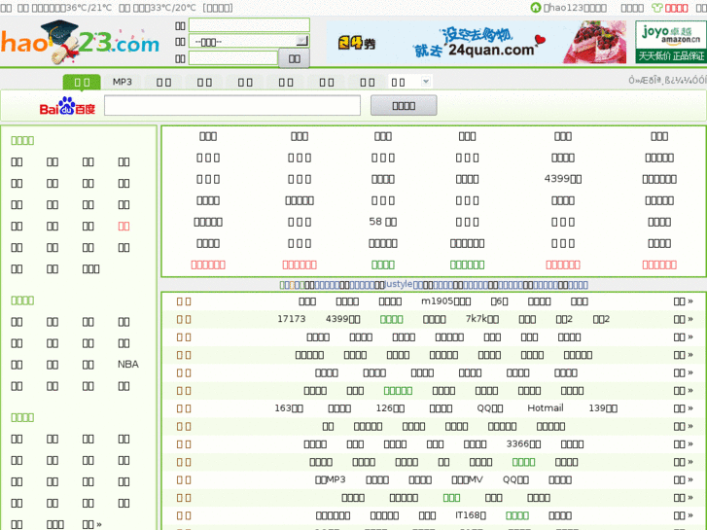Click the Baidu search text box
This screenshot has width=707, height=530.
[x=232, y=106]
